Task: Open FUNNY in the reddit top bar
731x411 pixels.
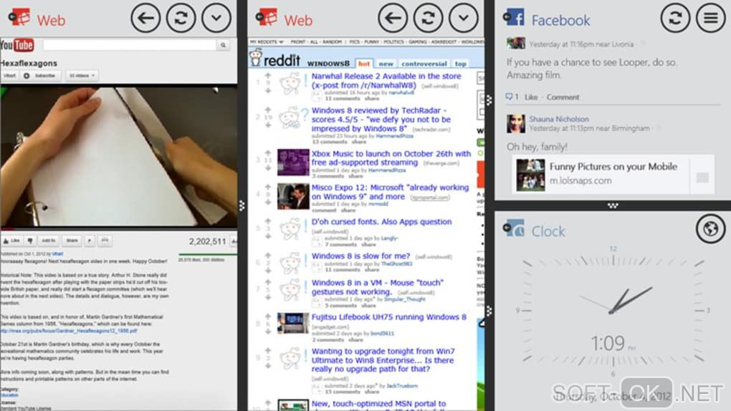Action: (371, 42)
